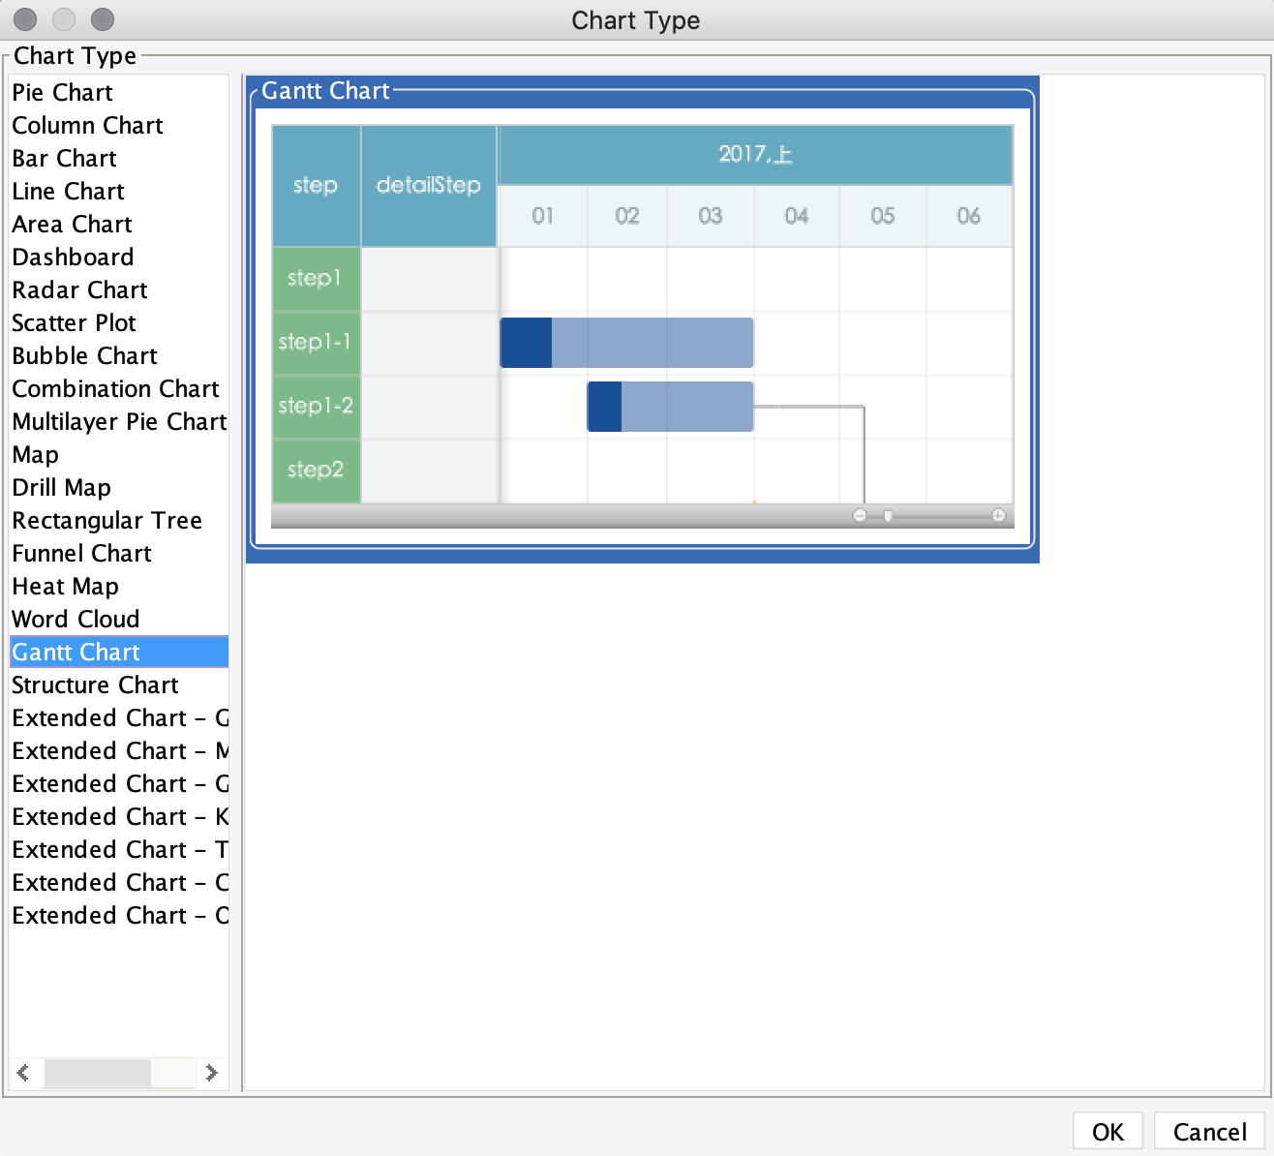Click the right scroll arrow under chart list
The width and height of the screenshot is (1274, 1156).
tap(212, 1073)
